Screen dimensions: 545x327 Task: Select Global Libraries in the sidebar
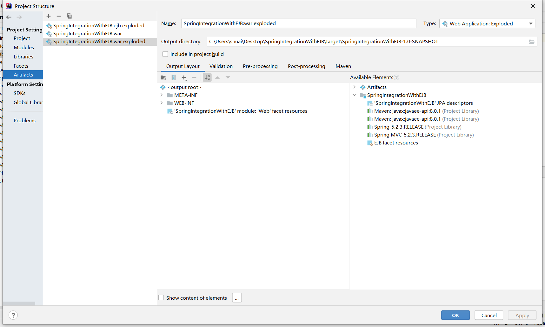[x=28, y=103]
